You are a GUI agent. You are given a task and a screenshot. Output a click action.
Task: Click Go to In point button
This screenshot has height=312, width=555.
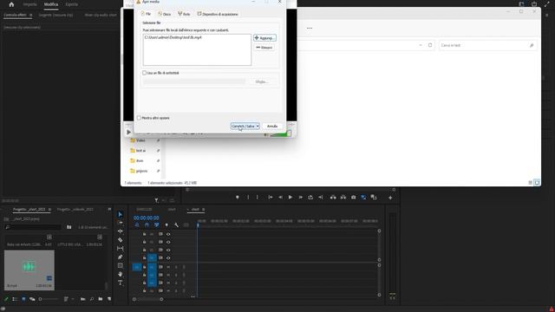271,198
